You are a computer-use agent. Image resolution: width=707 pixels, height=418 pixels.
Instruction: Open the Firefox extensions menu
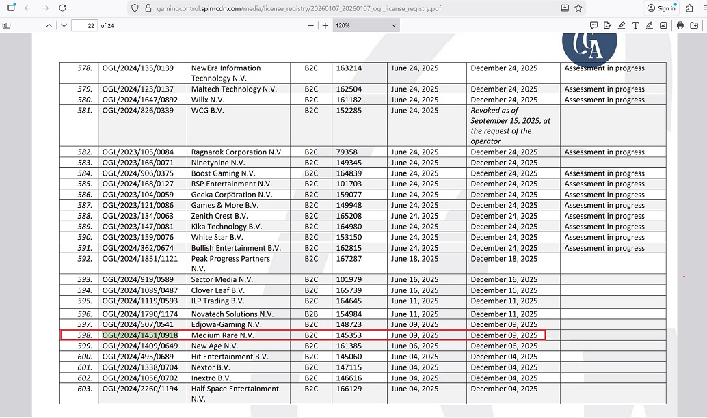coord(689,8)
